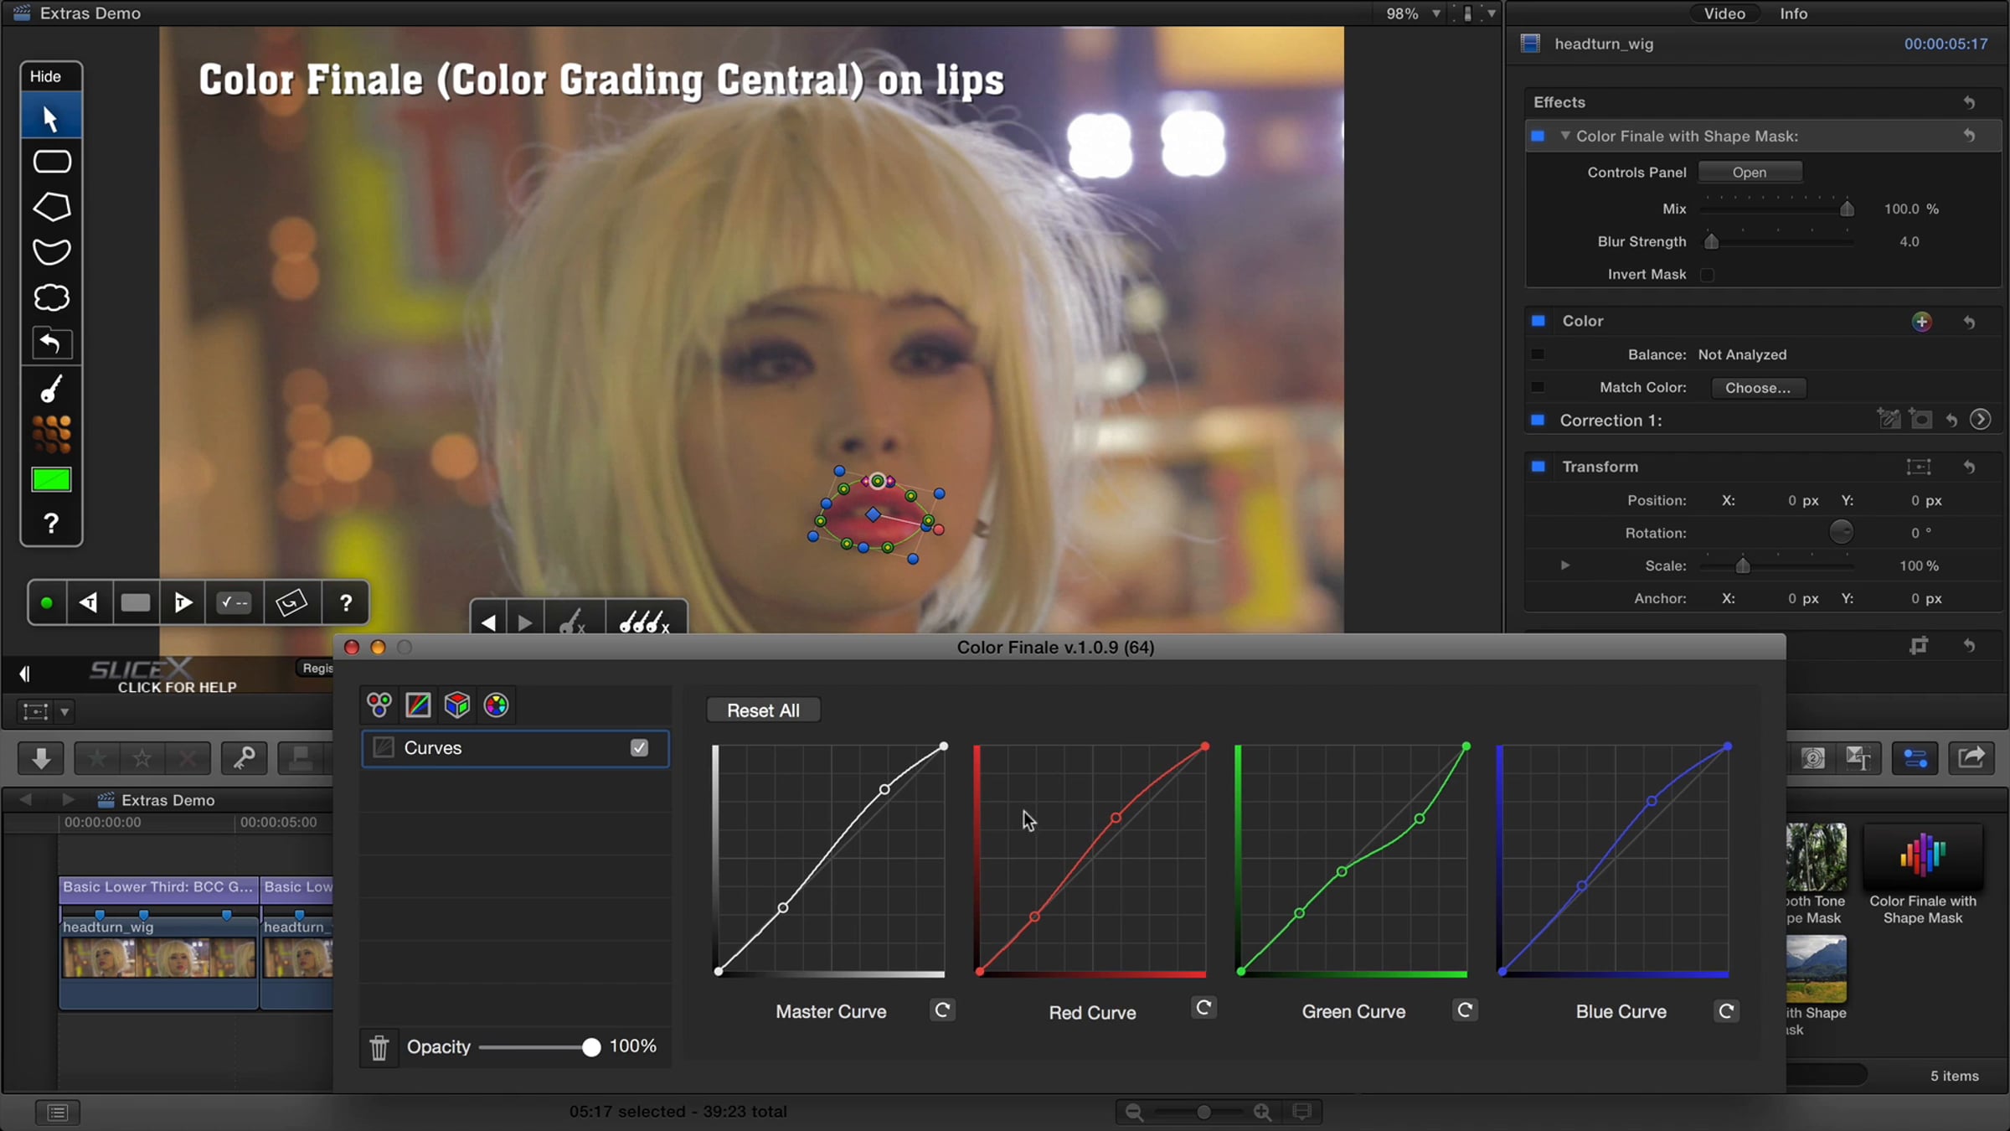Click the Share export button
This screenshot has height=1131, width=2010.
click(x=1971, y=758)
